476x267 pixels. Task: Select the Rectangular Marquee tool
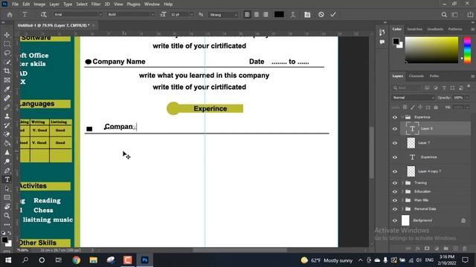coord(7,44)
